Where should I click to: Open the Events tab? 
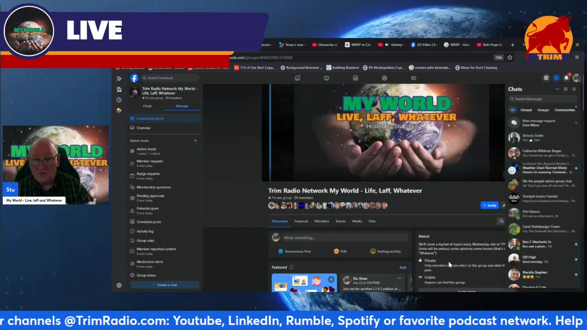click(x=341, y=221)
